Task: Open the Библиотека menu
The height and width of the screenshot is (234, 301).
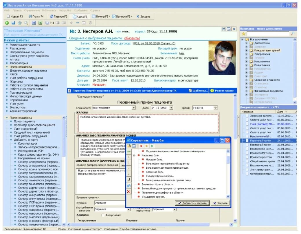Action: coord(49,10)
